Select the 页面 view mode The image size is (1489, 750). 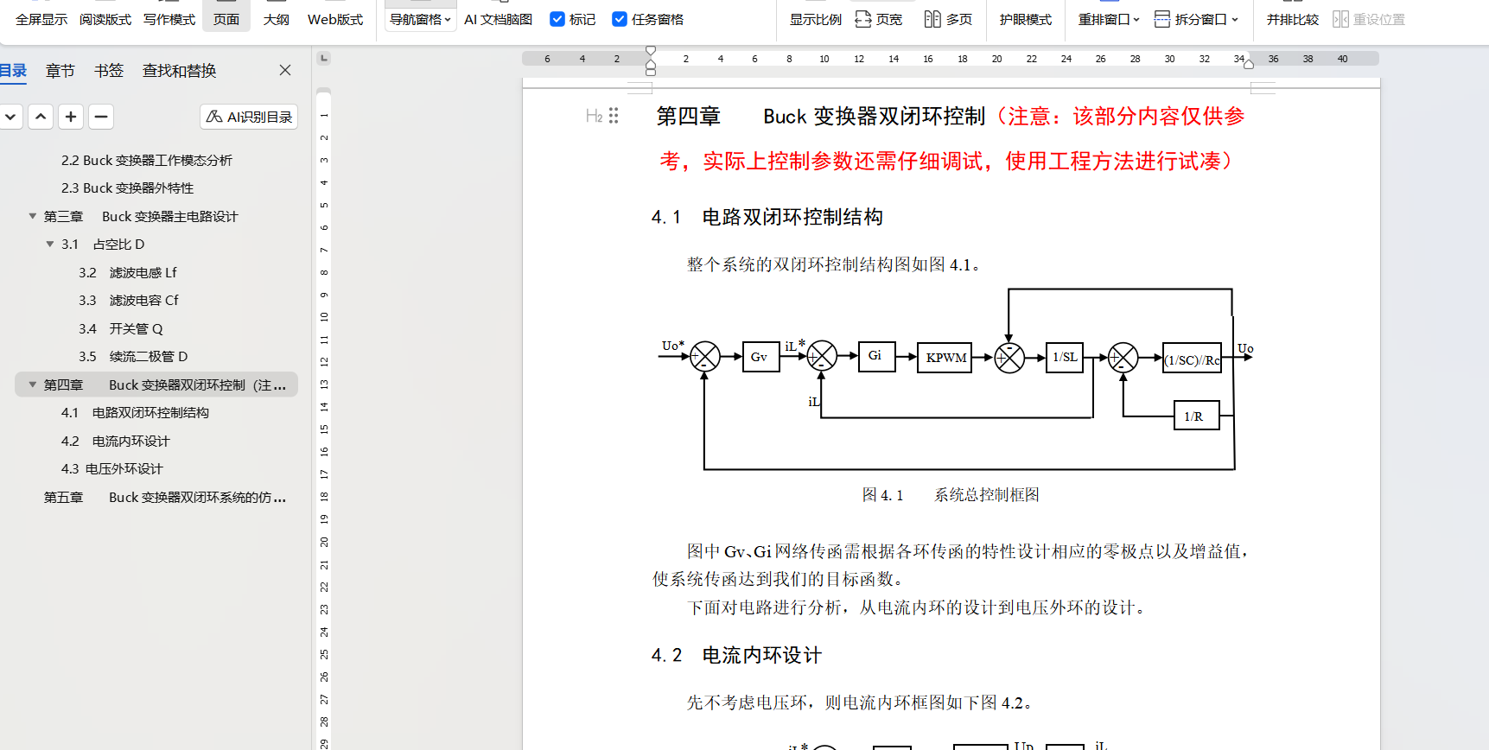point(226,19)
